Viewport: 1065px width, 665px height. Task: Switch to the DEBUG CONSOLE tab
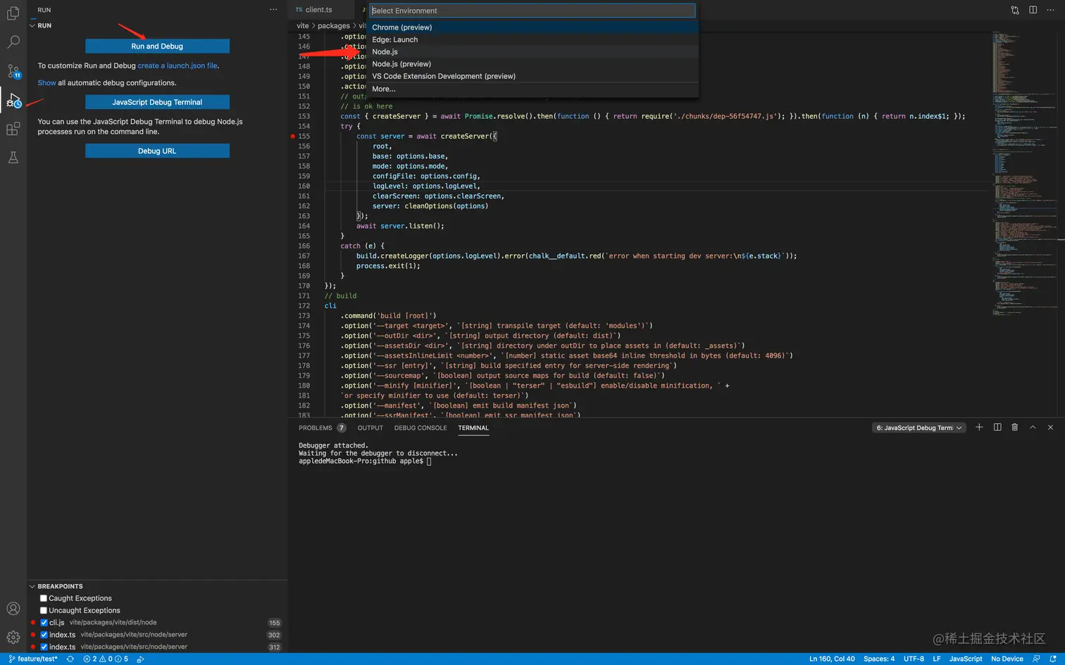coord(421,428)
